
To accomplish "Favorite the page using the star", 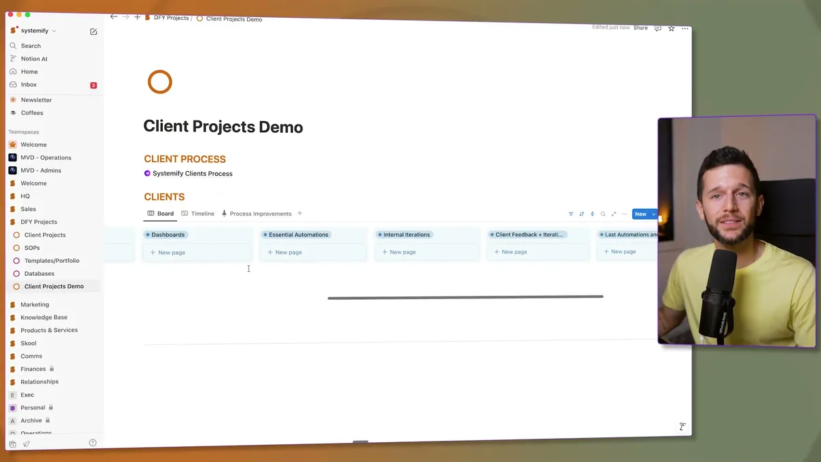I will [671, 28].
